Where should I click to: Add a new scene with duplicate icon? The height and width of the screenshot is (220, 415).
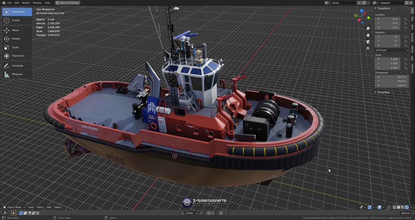(x=364, y=3)
